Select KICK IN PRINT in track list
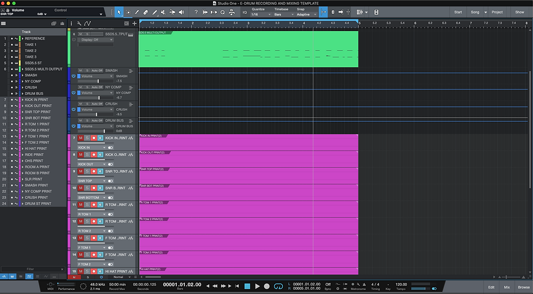The image size is (533, 294). point(36,99)
